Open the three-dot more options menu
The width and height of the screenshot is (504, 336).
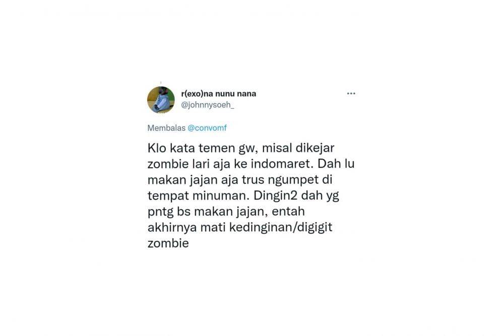click(351, 94)
